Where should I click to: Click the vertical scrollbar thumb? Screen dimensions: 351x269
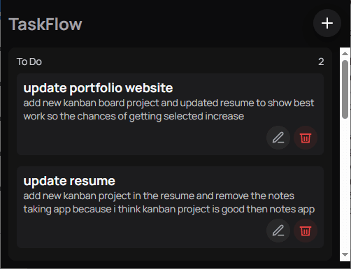click(x=345, y=89)
